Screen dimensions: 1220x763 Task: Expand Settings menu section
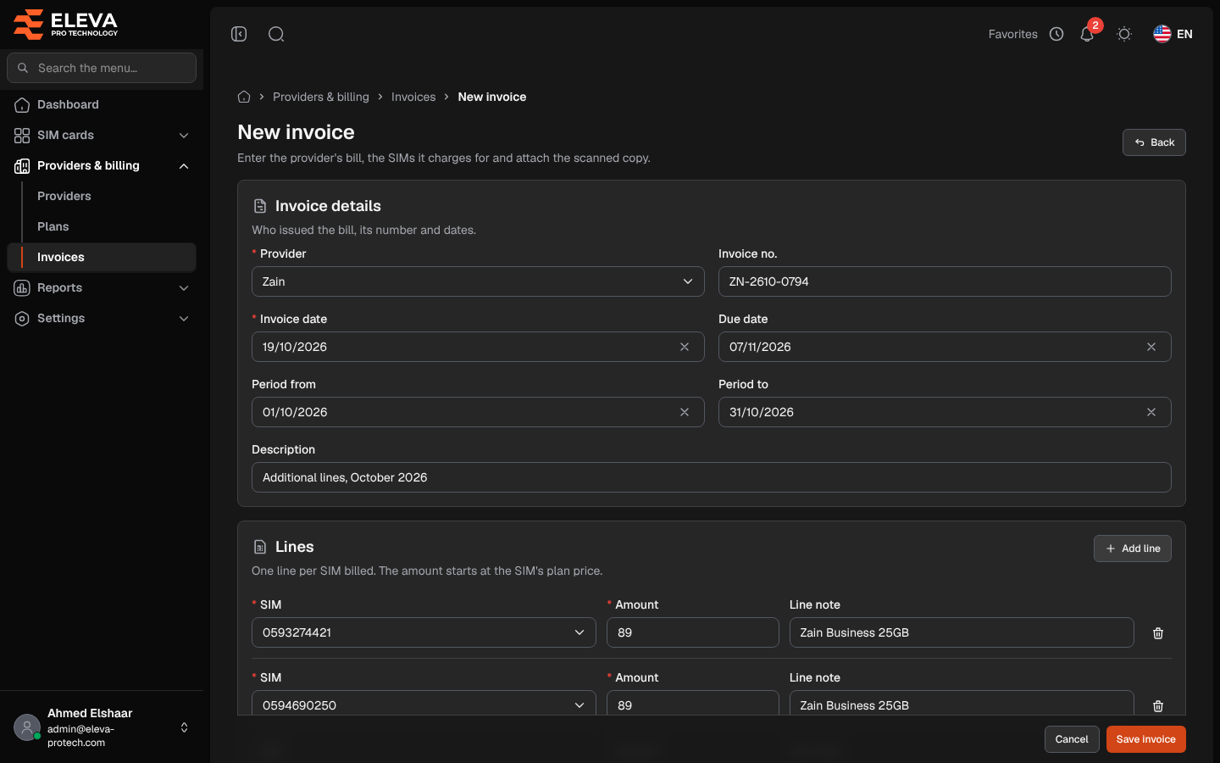(x=102, y=318)
